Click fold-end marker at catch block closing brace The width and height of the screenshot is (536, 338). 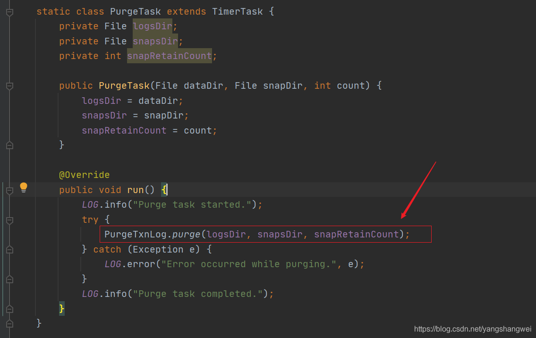point(9,279)
